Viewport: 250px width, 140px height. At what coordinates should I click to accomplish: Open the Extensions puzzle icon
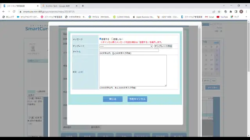(231, 12)
